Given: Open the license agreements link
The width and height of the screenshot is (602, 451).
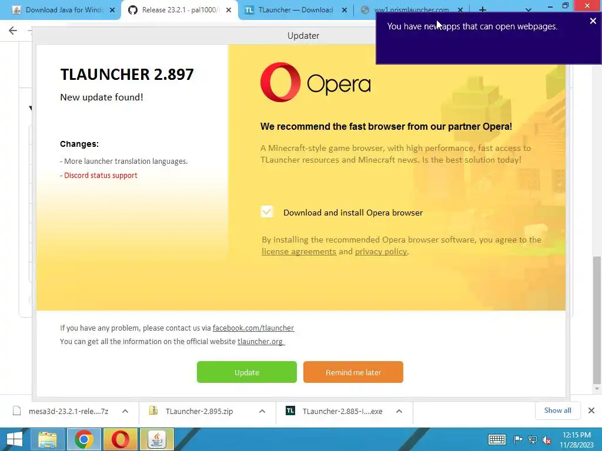Looking at the screenshot, I should click(299, 251).
